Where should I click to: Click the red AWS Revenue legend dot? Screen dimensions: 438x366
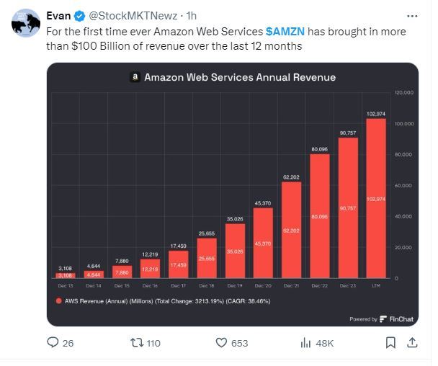[58, 300]
